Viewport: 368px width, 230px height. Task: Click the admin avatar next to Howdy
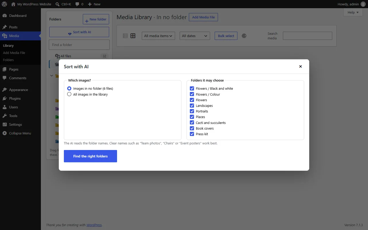[x=363, y=4]
